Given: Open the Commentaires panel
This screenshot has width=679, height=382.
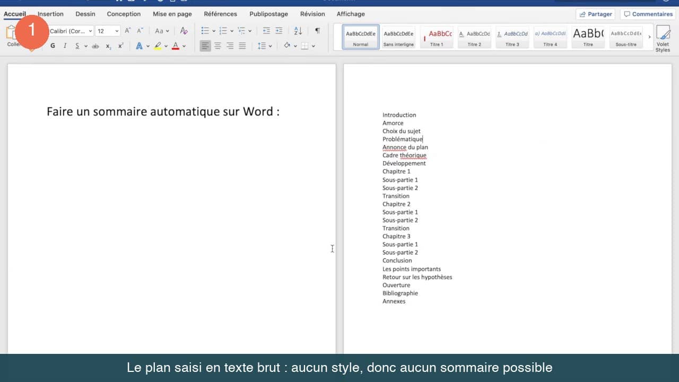Looking at the screenshot, I should pos(647,14).
